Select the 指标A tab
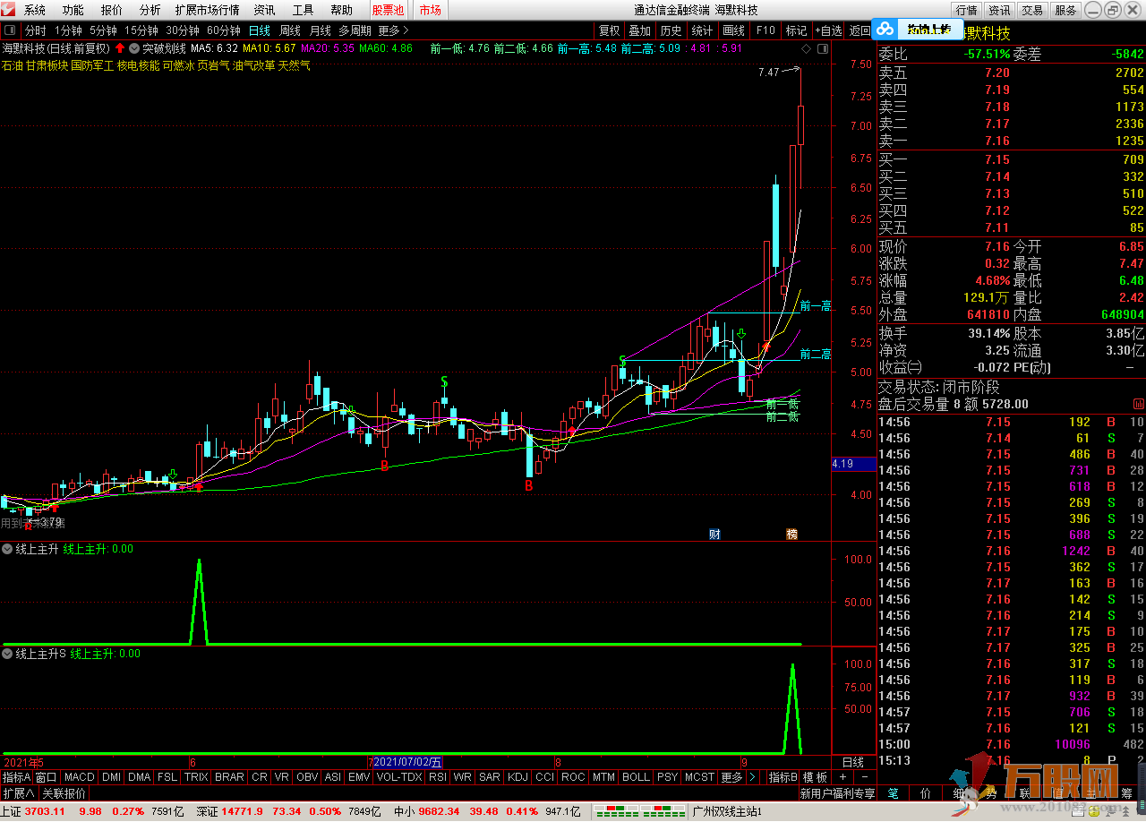 [16, 777]
